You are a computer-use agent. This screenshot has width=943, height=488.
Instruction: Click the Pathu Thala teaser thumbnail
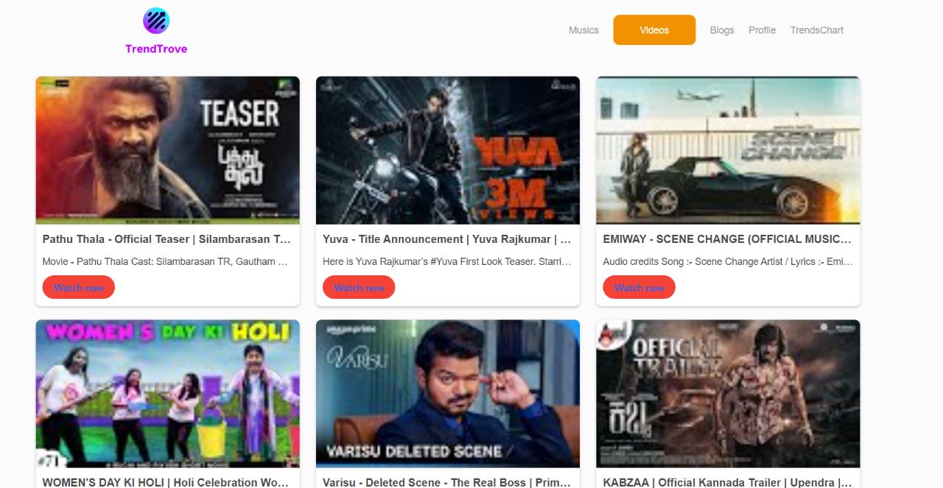(x=168, y=150)
